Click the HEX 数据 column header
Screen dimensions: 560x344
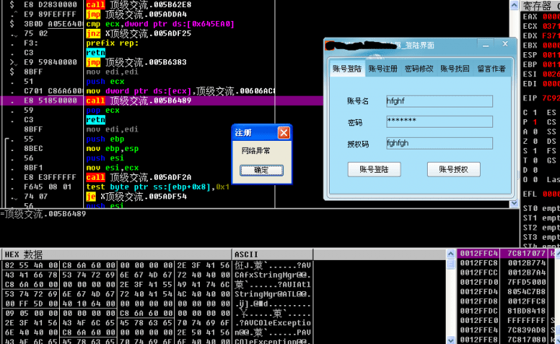pyautogui.click(x=117, y=254)
